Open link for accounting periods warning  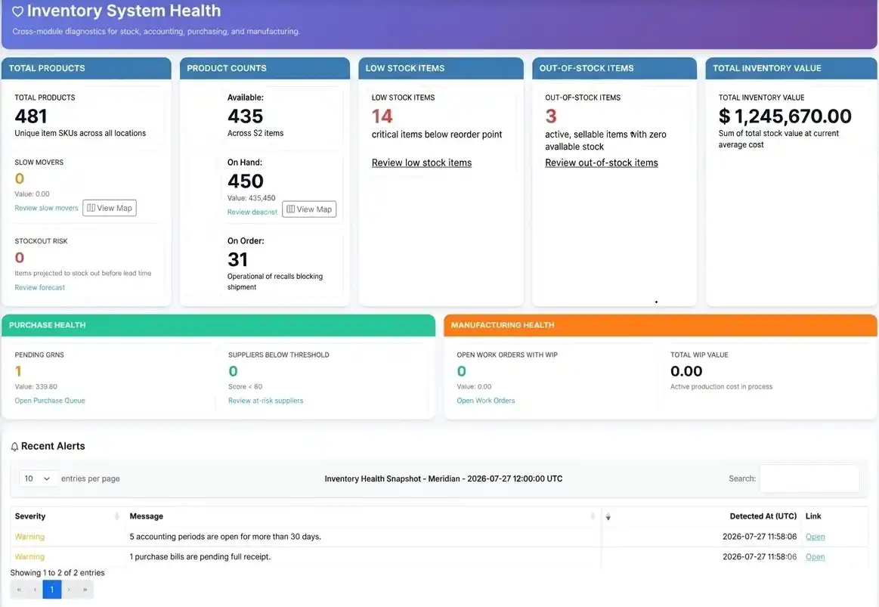pos(815,537)
